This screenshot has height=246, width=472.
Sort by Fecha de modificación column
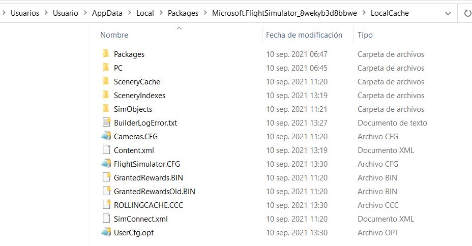coord(304,35)
